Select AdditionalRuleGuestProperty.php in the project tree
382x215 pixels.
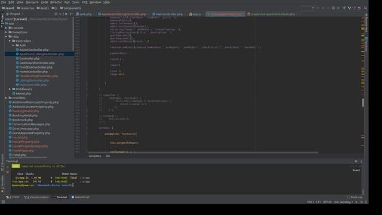[x=35, y=102]
